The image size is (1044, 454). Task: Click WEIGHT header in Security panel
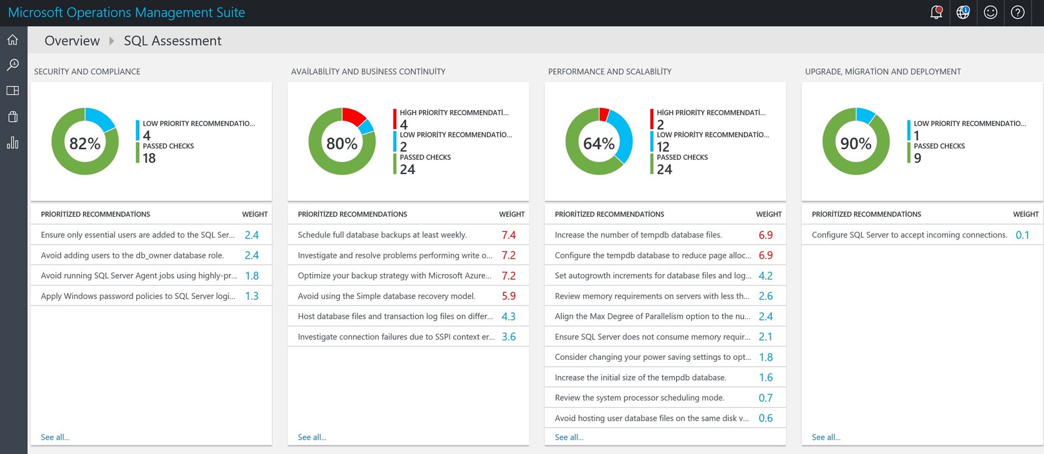coord(255,214)
